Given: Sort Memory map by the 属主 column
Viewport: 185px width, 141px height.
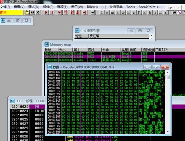Looking at the screenshot, I should [80, 50].
